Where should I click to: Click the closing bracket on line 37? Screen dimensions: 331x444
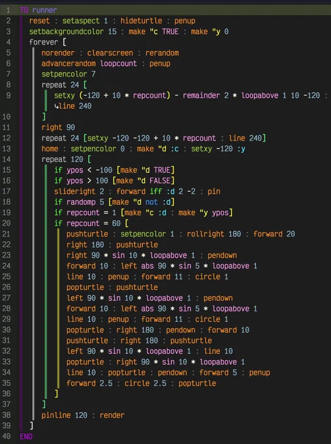coord(44,405)
